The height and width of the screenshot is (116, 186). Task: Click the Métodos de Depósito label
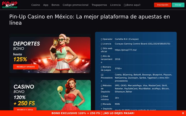click(x=106, y=88)
